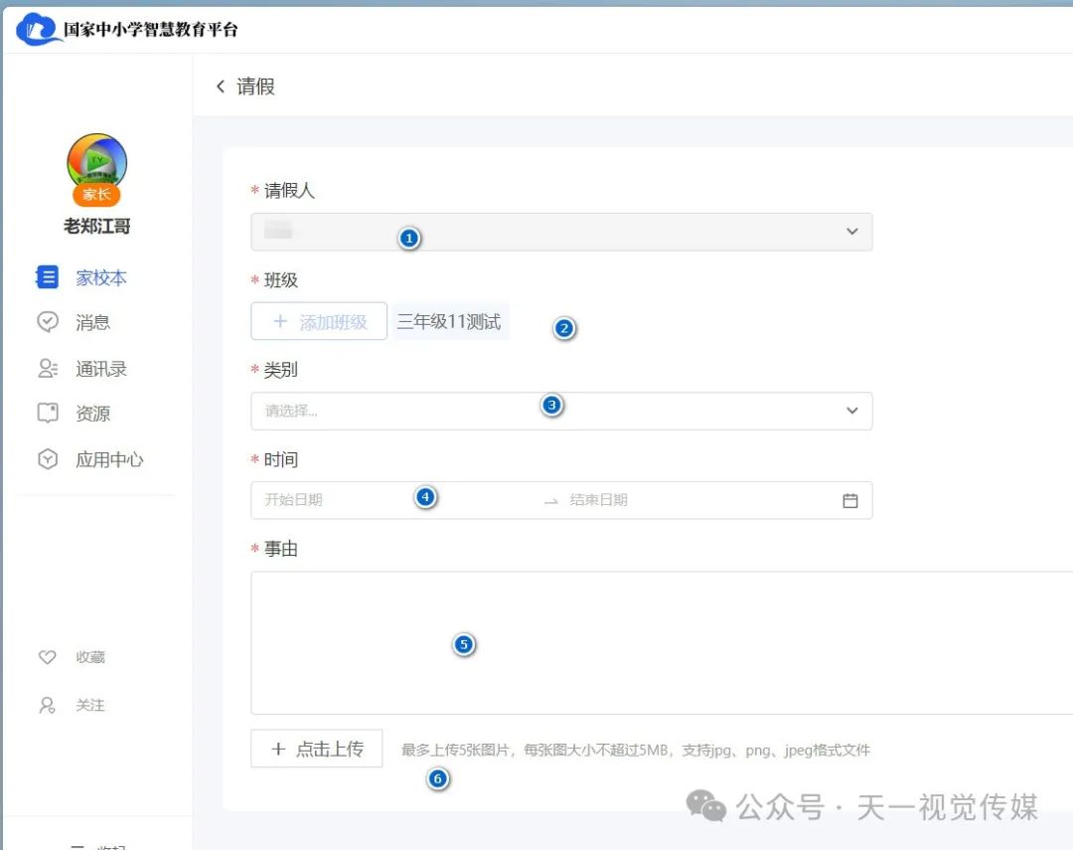Screen dimensions: 1073x850
Task: Click the 添加班级 button
Action: point(318,321)
